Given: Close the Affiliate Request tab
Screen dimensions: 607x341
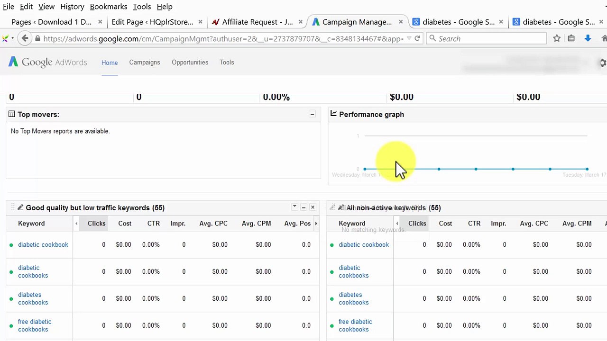Looking at the screenshot, I should [301, 22].
